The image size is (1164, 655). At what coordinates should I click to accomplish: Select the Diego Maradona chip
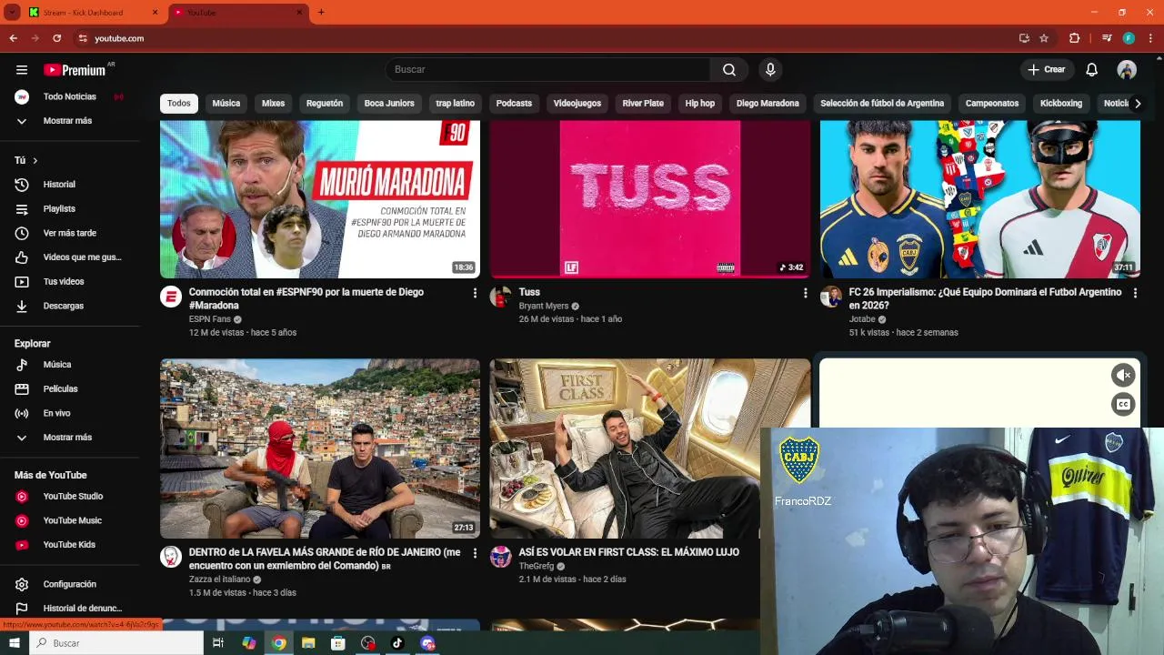tap(768, 104)
